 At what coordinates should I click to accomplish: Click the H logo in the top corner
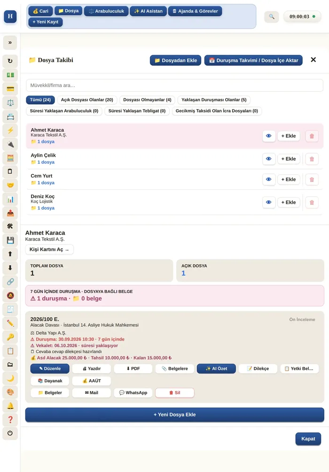(10, 16)
